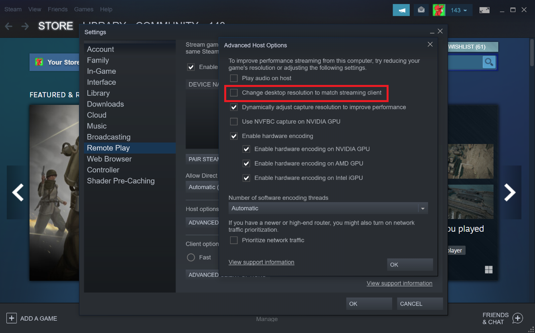Click the Big Picture mode icon
Screen dimensions: 535x333
484,10
